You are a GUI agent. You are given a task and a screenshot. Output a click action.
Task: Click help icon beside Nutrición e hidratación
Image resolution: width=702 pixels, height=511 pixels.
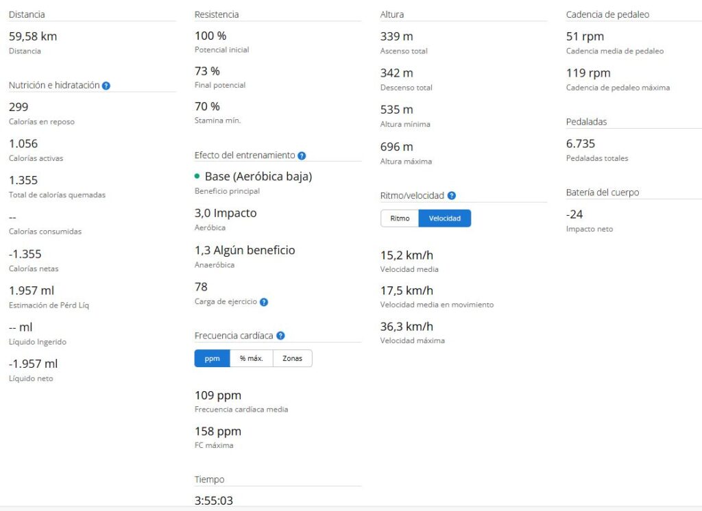106,86
